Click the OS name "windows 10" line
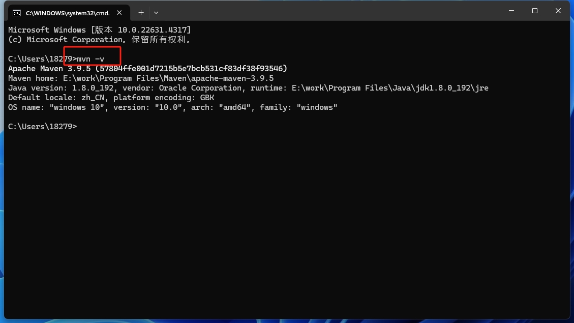This screenshot has height=323, width=574. coord(173,107)
